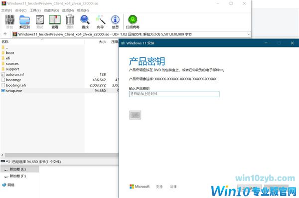The height and width of the screenshot is (198, 299).
Task: Click the Find (查找) magnifier icon
Action: click(85, 22)
